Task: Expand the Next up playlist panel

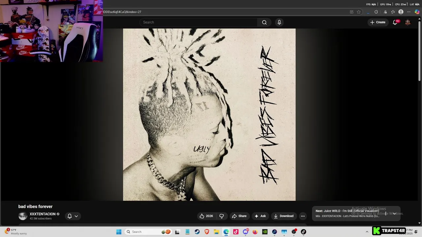Action: (x=394, y=213)
